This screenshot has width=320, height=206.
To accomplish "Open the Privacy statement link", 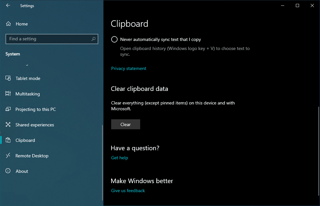I will tap(128, 68).
